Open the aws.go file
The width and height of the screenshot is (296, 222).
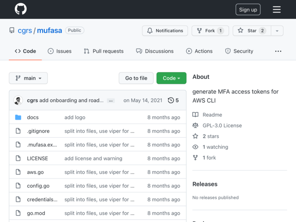point(35,172)
